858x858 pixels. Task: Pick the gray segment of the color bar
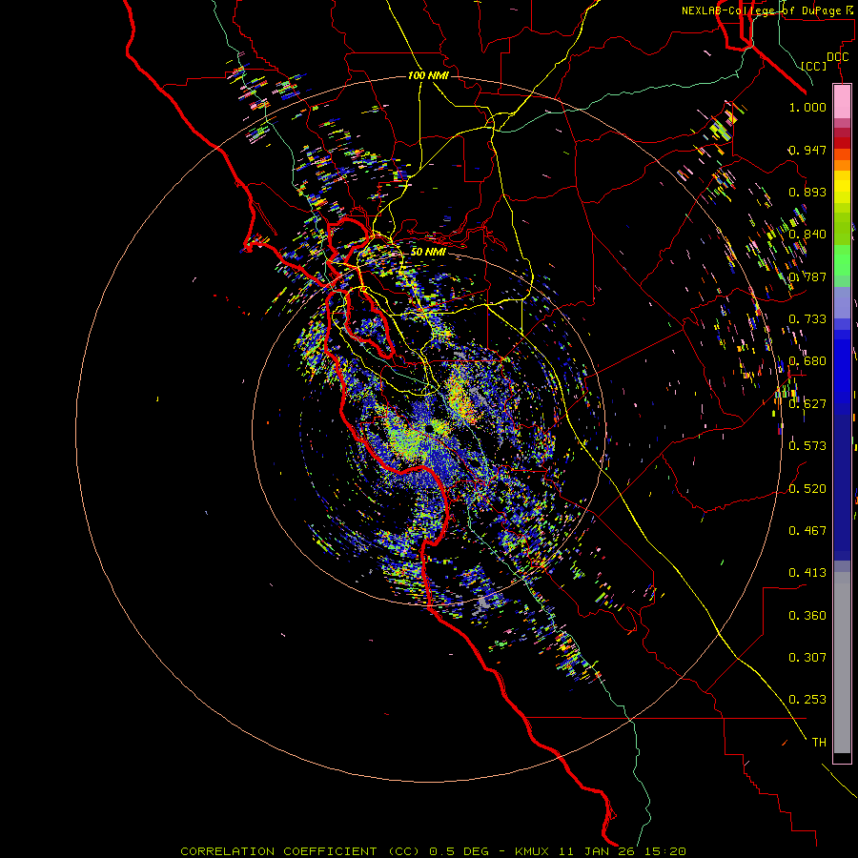click(x=842, y=663)
